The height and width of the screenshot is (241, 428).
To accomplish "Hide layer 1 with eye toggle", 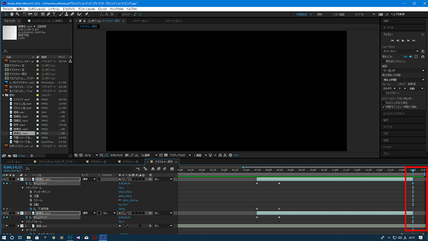I will coord(4,179).
